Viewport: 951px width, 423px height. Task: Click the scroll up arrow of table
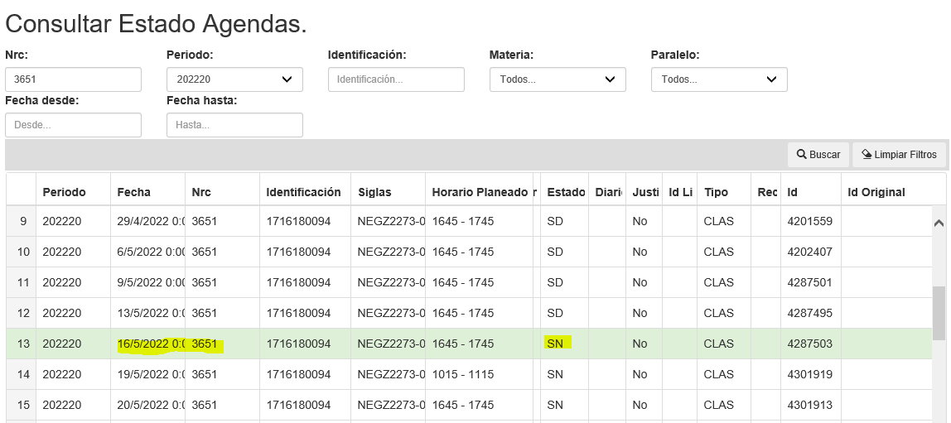939,223
